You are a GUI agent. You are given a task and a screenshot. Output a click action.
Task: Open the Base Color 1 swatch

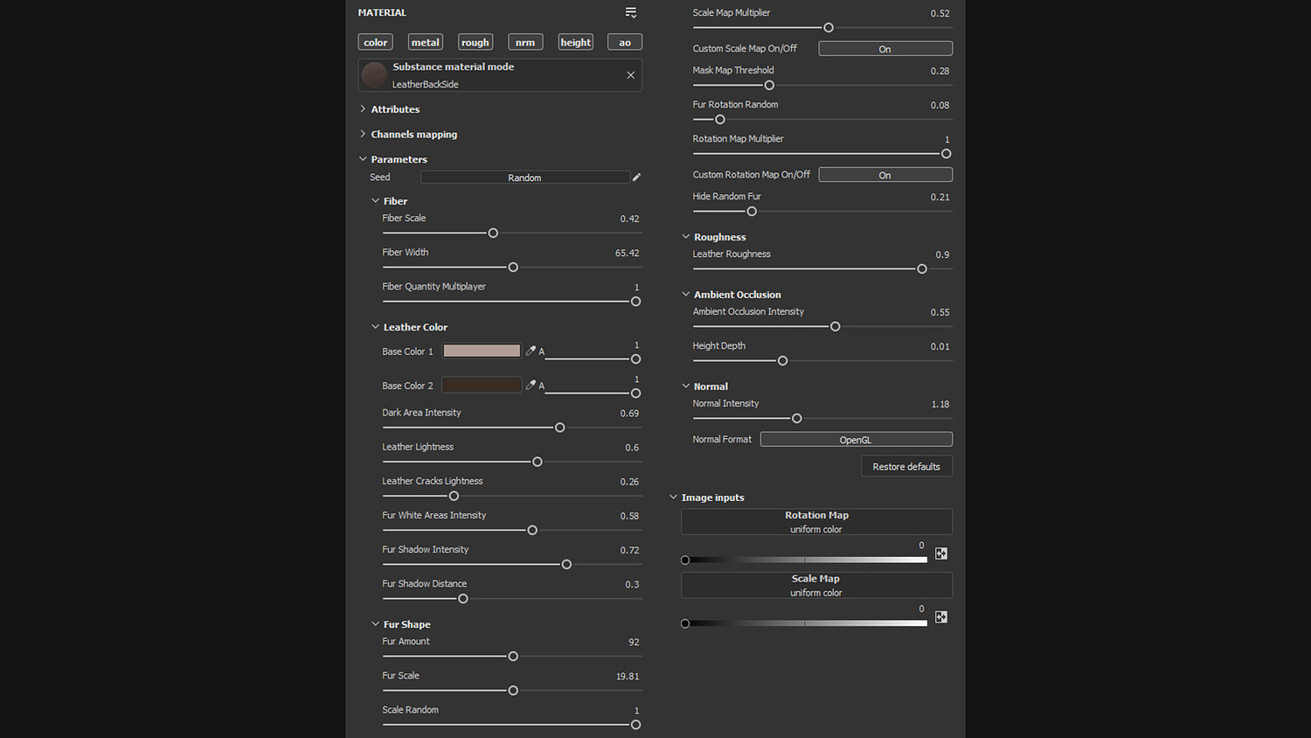pos(482,351)
